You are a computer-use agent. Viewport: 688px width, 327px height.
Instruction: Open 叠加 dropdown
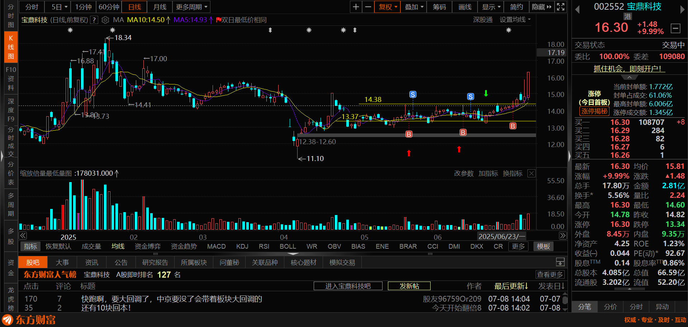[414, 7]
